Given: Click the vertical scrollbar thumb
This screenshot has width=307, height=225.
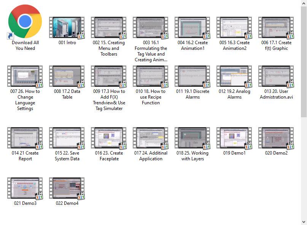Looking at the screenshot, I should (304, 62).
